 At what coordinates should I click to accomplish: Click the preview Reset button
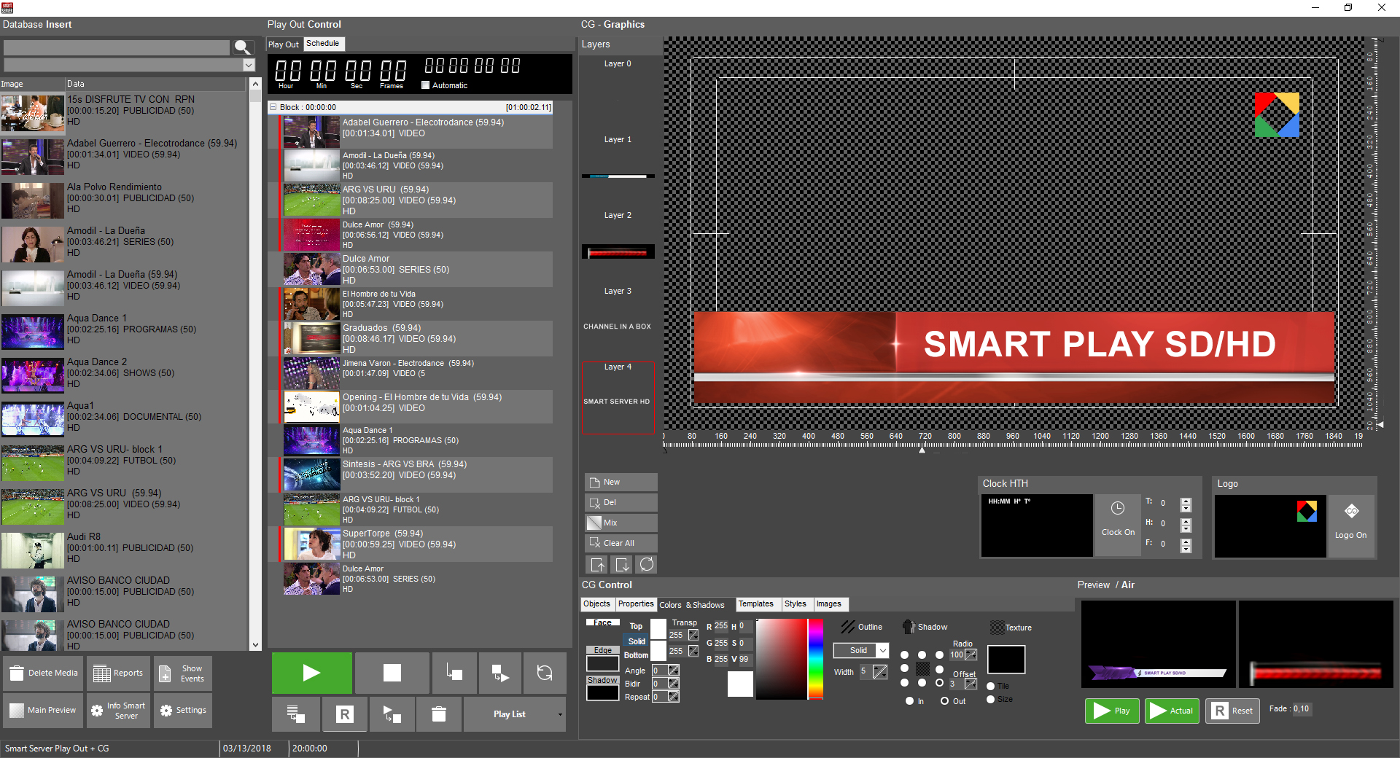(x=1232, y=711)
